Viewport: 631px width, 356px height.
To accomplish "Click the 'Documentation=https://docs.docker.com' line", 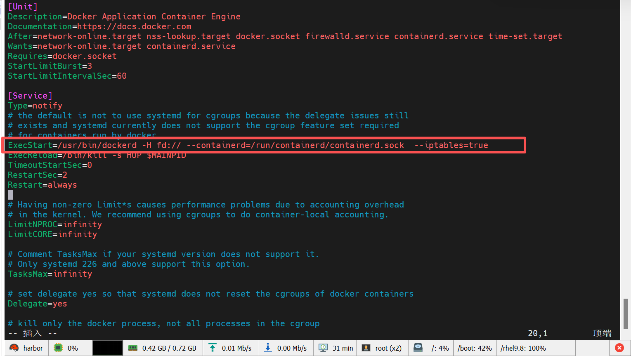I will [x=99, y=26].
